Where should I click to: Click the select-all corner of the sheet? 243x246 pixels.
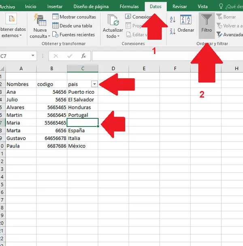(2, 68)
